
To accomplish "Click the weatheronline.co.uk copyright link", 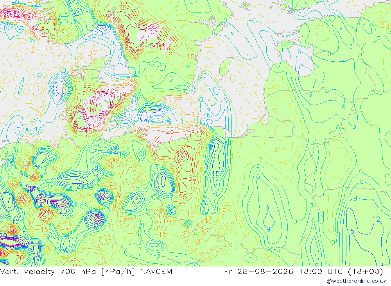I will (357, 281).
